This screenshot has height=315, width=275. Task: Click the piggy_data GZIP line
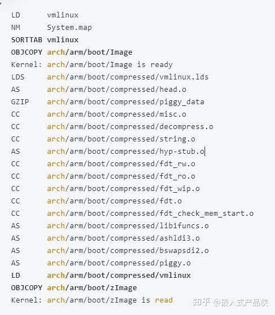[x=108, y=102]
